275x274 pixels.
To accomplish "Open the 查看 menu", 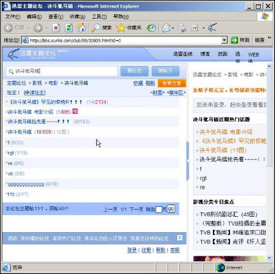I will point(55,17).
